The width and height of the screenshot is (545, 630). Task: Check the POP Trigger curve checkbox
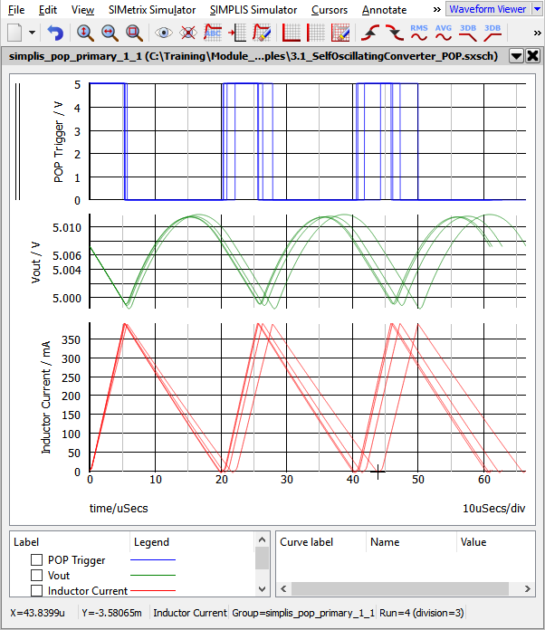(37, 560)
